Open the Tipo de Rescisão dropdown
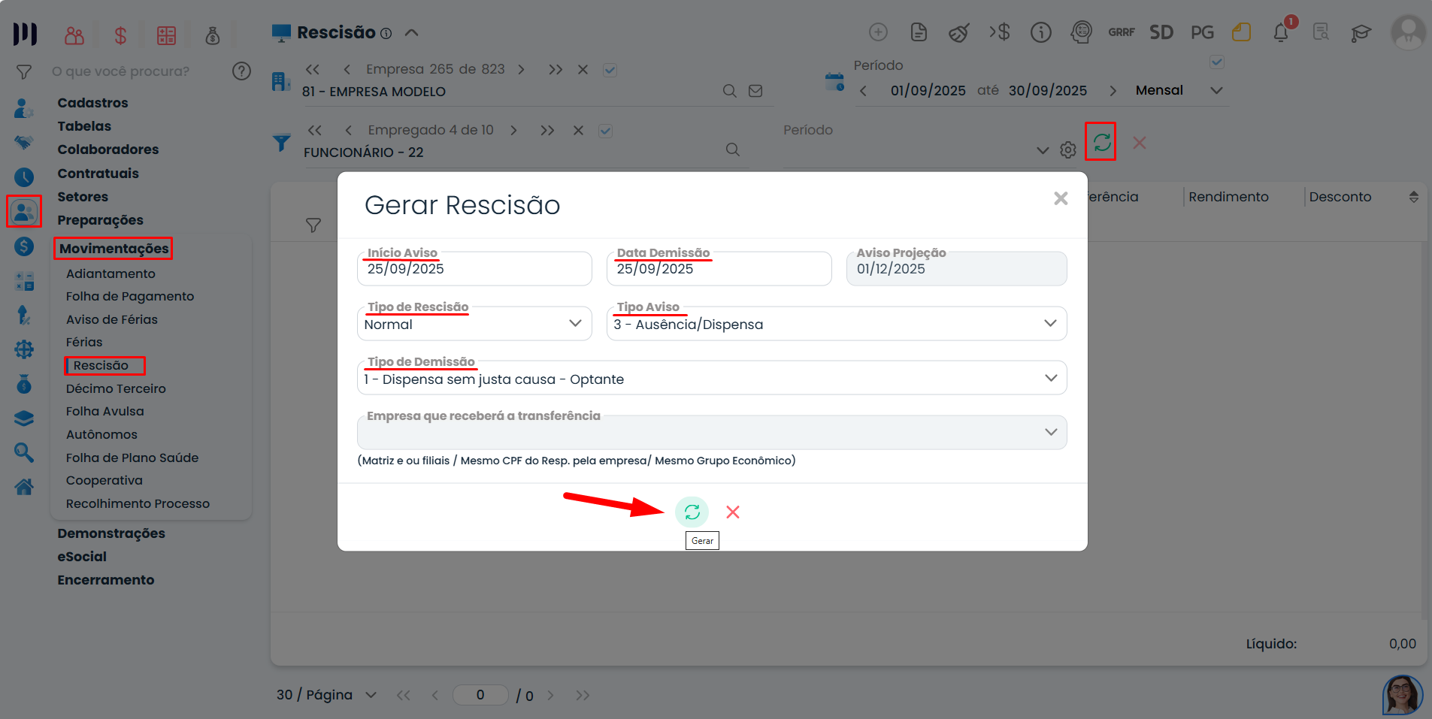The image size is (1432, 719). [474, 324]
